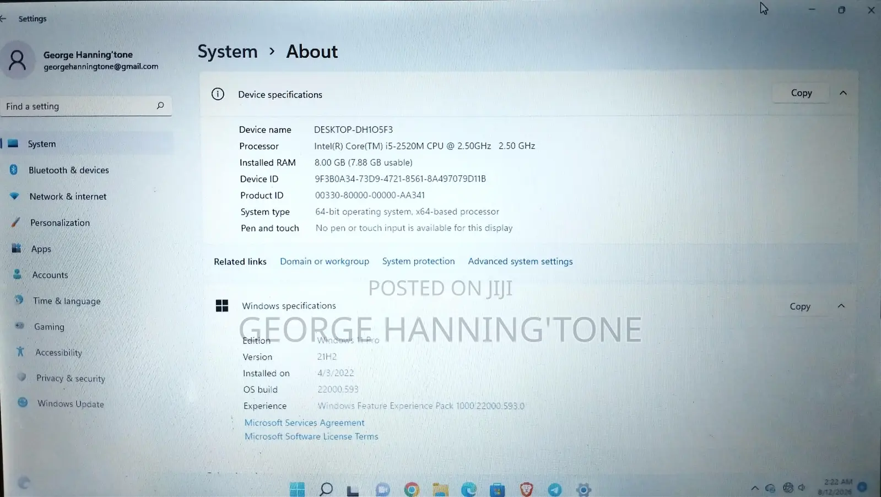Screen dimensions: 881x497
Task: Click the No pen or touch input text
Action: click(x=414, y=228)
